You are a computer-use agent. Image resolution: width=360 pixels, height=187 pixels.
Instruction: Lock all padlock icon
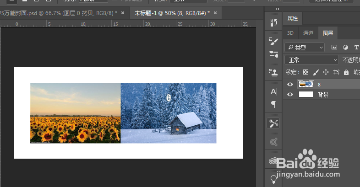pyautogui.click(x=346, y=72)
